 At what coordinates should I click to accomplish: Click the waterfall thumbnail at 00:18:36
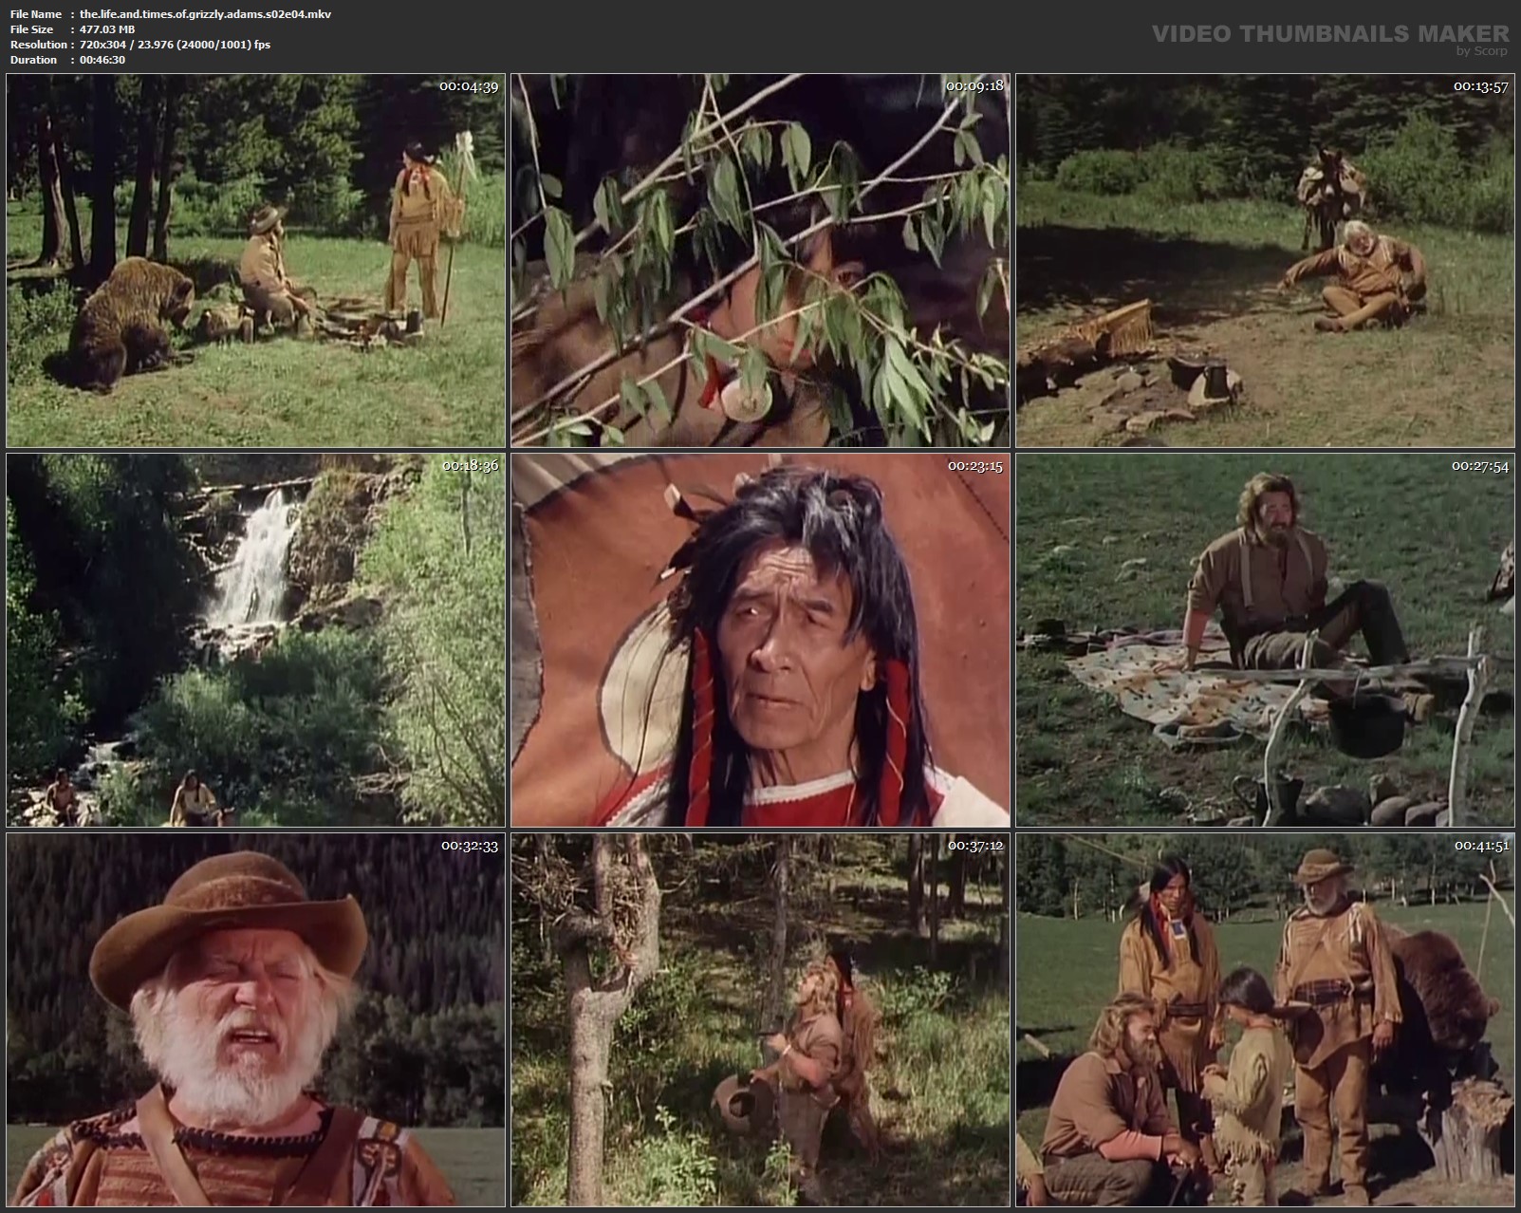tap(256, 640)
